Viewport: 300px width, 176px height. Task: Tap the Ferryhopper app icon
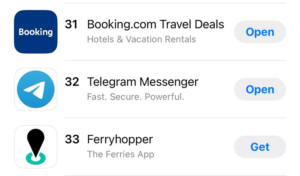[36, 147]
